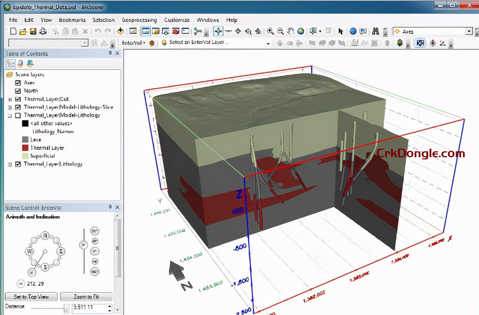This screenshot has height=315, width=479.
Task: Open the Bookmarks menu
Action: pos(72,19)
